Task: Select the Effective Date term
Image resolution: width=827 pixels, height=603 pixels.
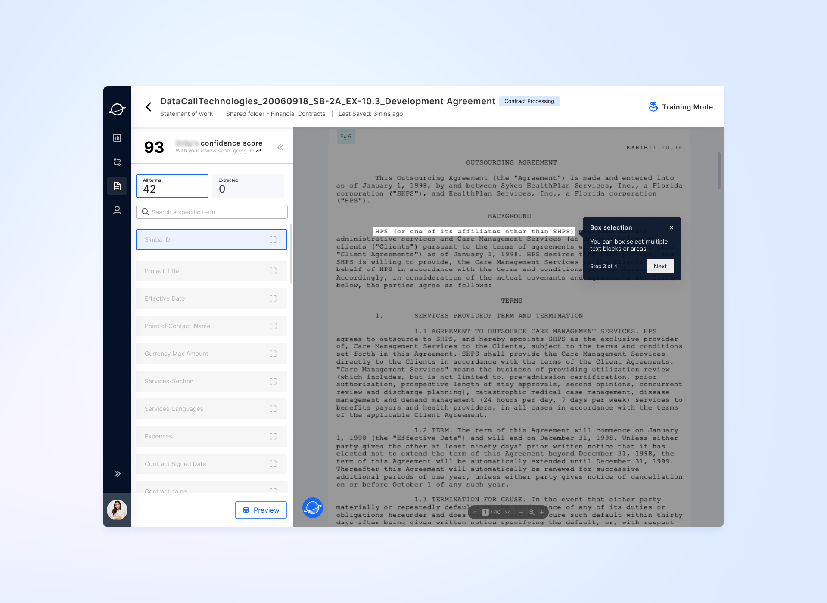Action: pos(211,298)
